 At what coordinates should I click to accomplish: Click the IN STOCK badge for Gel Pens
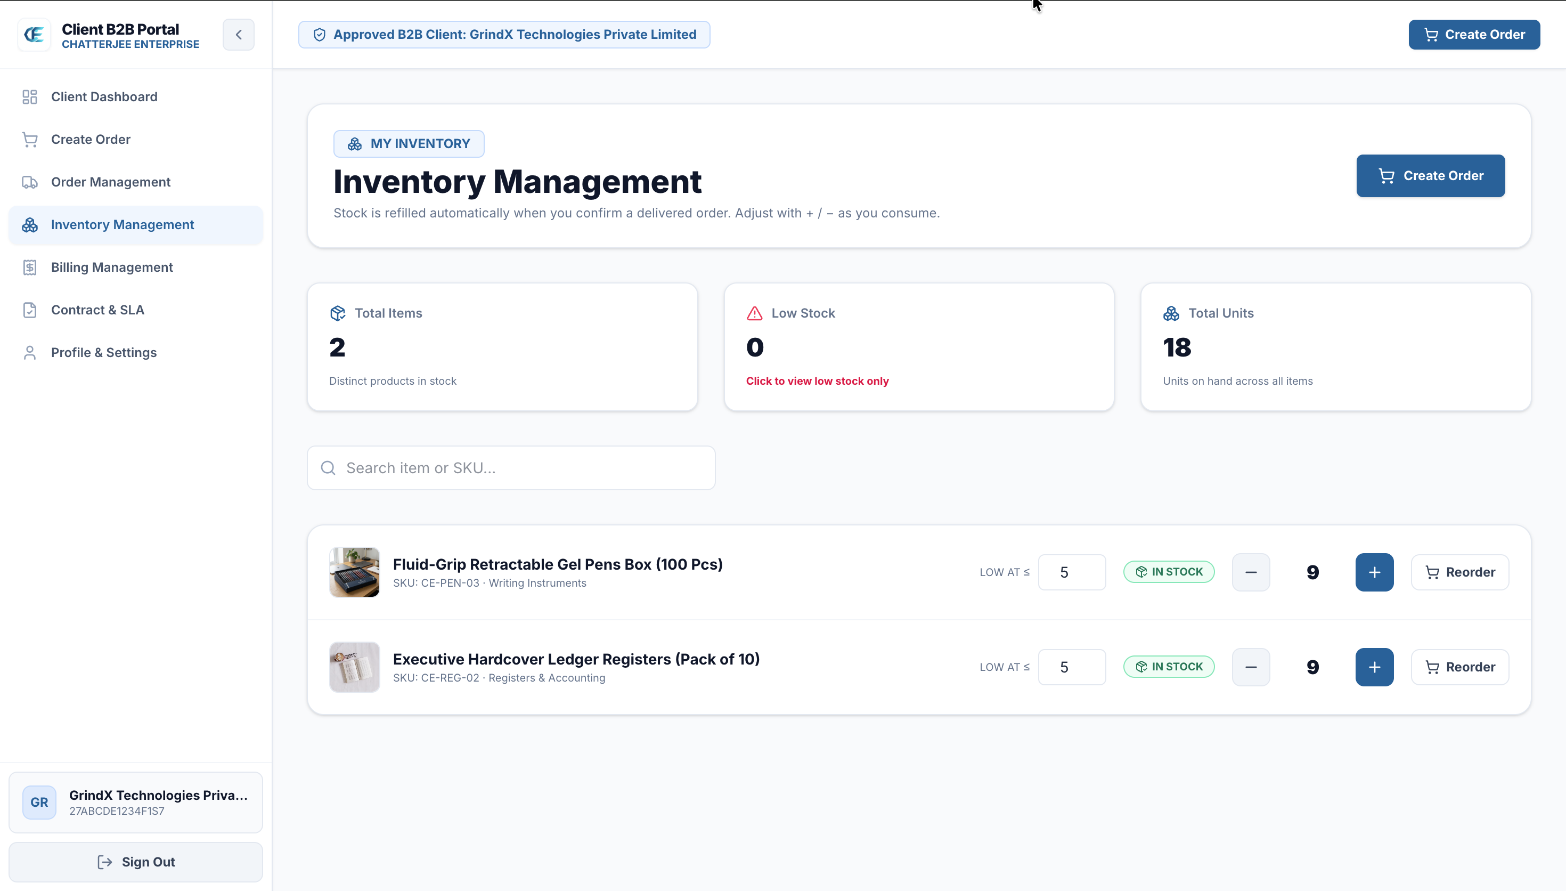point(1169,572)
